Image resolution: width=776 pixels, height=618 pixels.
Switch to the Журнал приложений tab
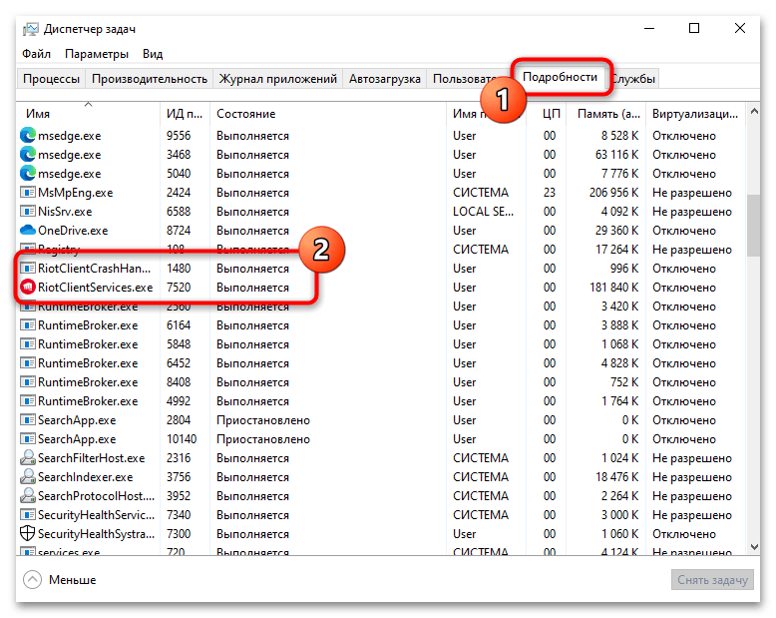tap(277, 79)
